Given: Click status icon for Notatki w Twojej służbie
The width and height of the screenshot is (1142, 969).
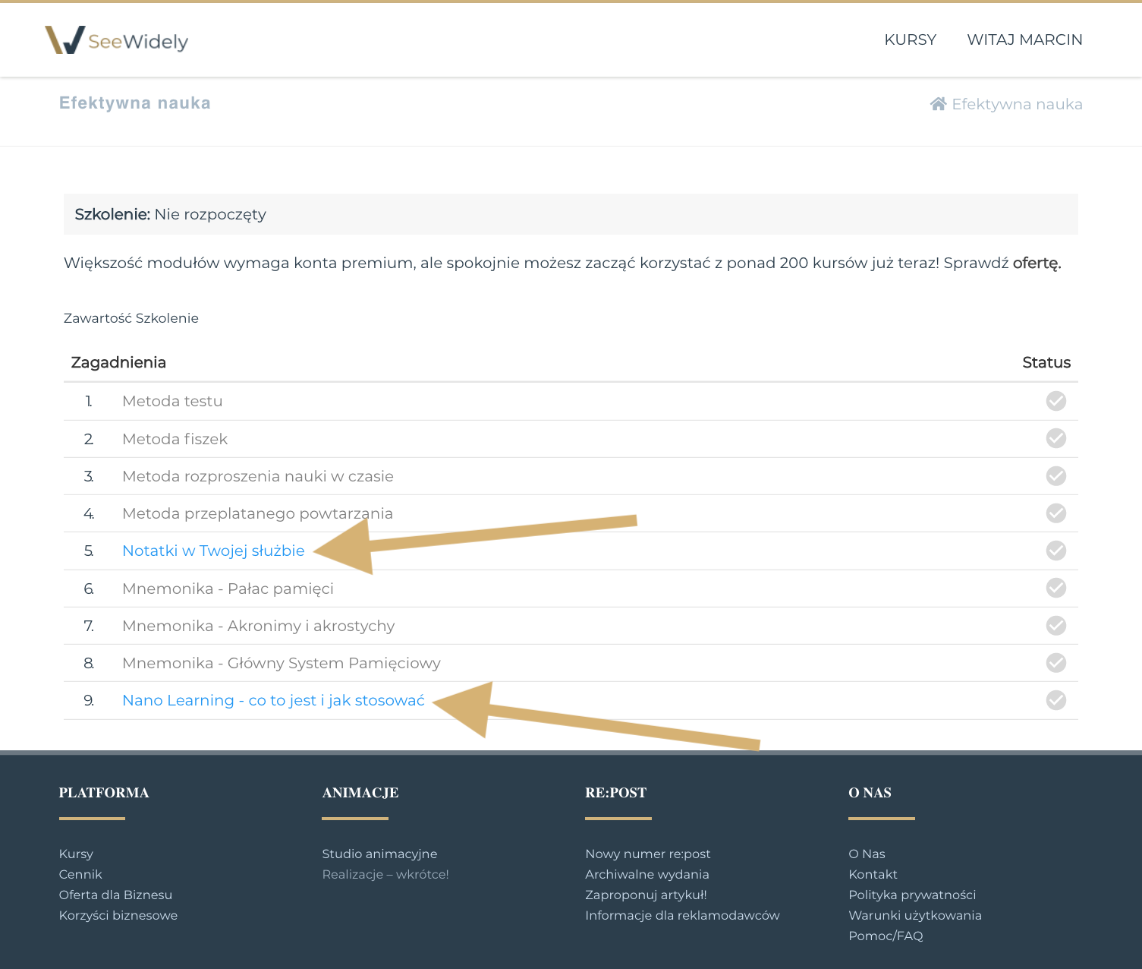Looking at the screenshot, I should 1055,551.
